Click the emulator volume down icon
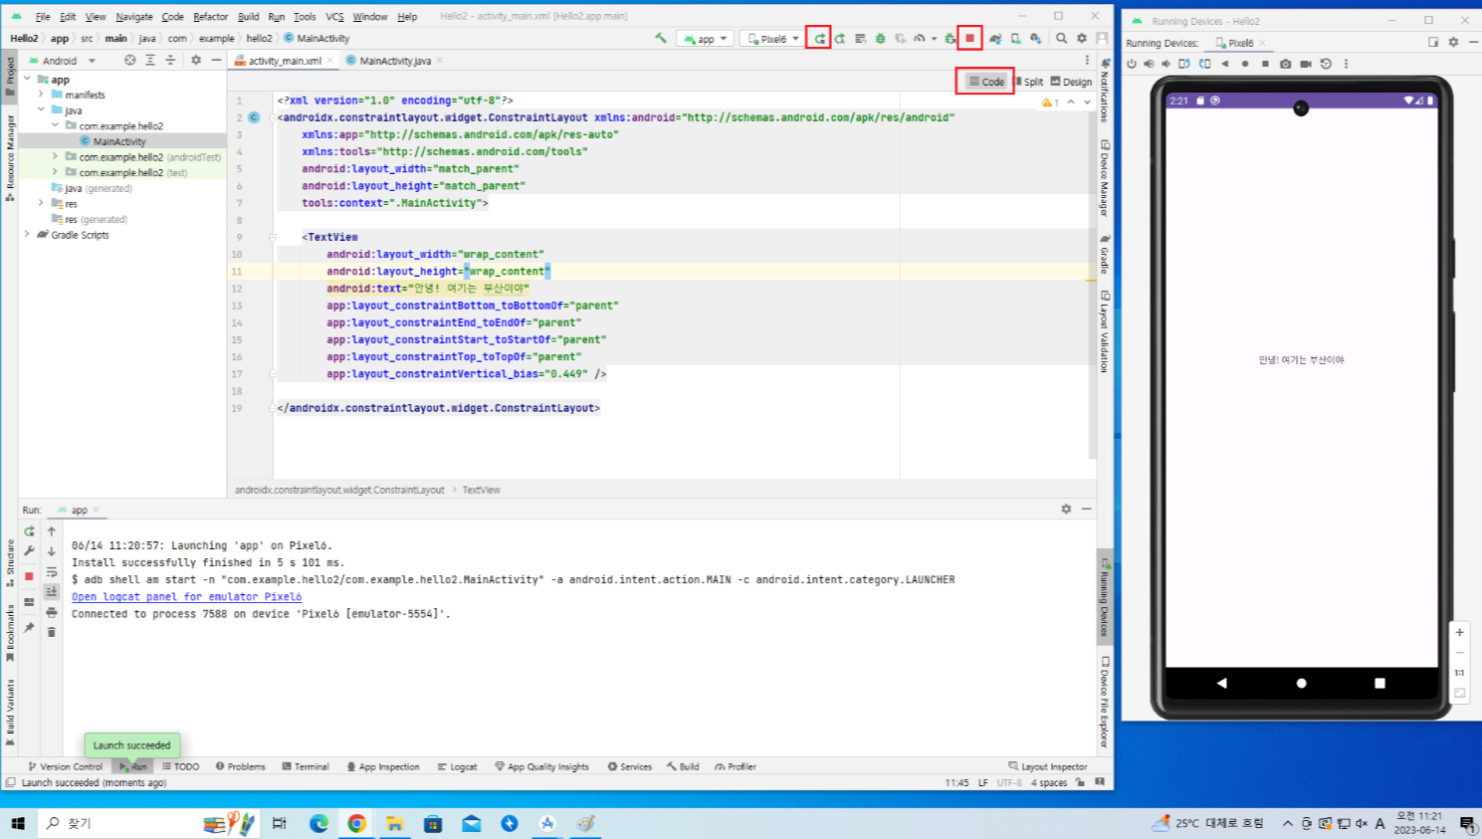Image resolution: width=1482 pixels, height=839 pixels. tap(1165, 64)
